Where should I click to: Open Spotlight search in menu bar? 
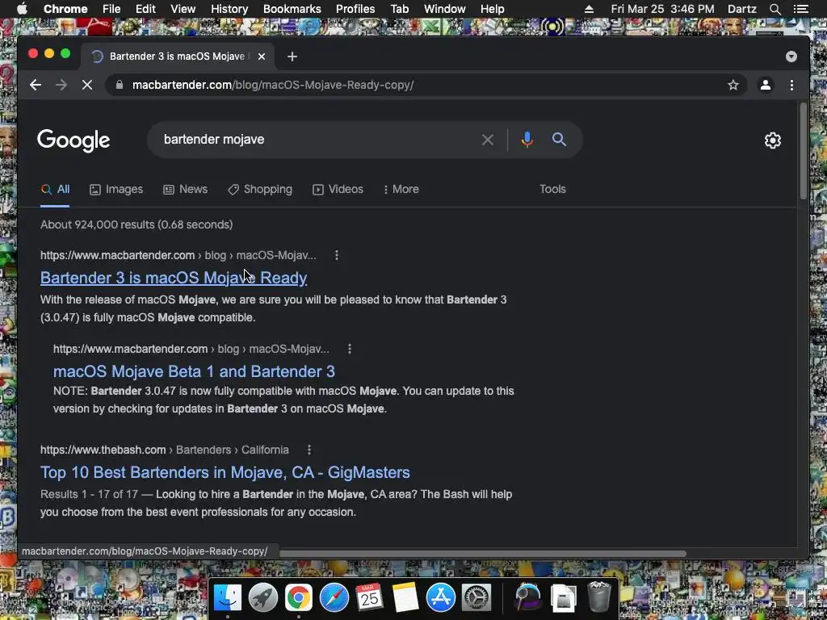pos(775,9)
